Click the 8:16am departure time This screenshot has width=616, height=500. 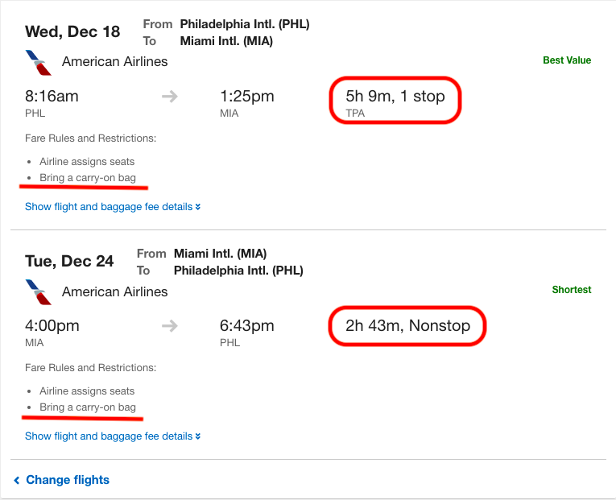click(52, 97)
